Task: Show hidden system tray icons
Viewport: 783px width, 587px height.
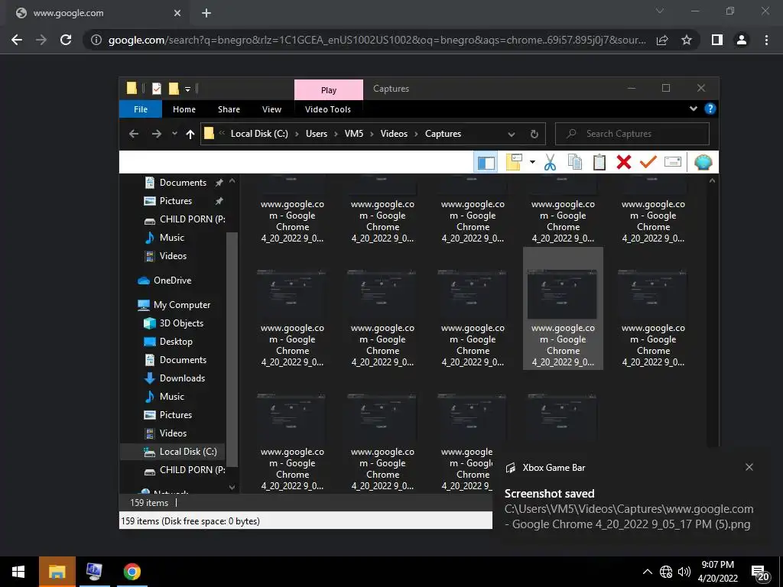Action: pyautogui.click(x=647, y=572)
